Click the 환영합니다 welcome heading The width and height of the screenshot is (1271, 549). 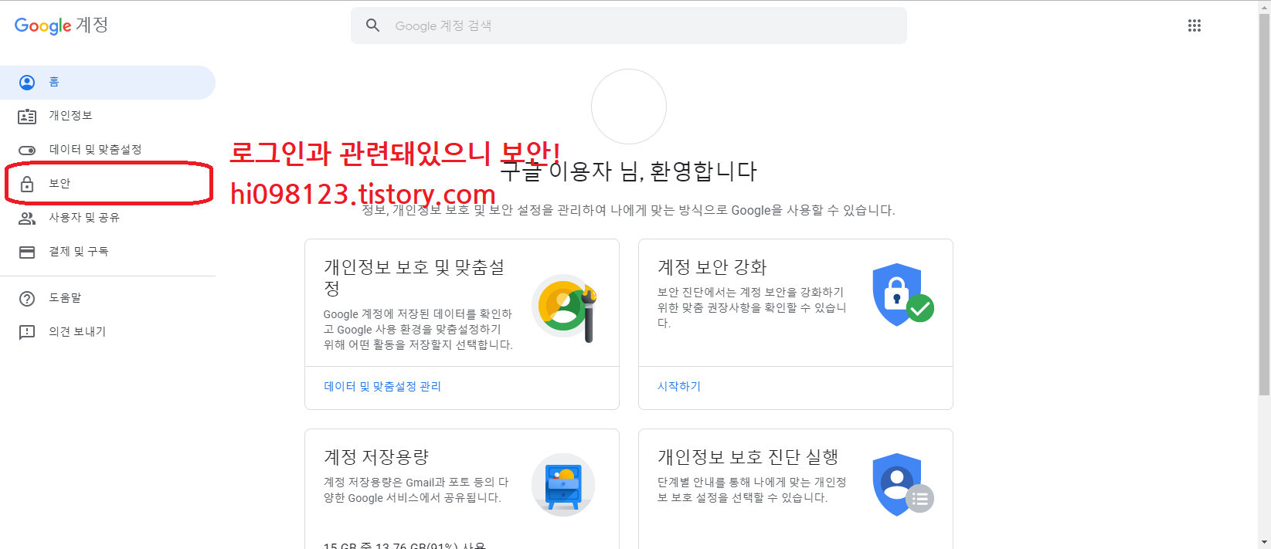(629, 171)
